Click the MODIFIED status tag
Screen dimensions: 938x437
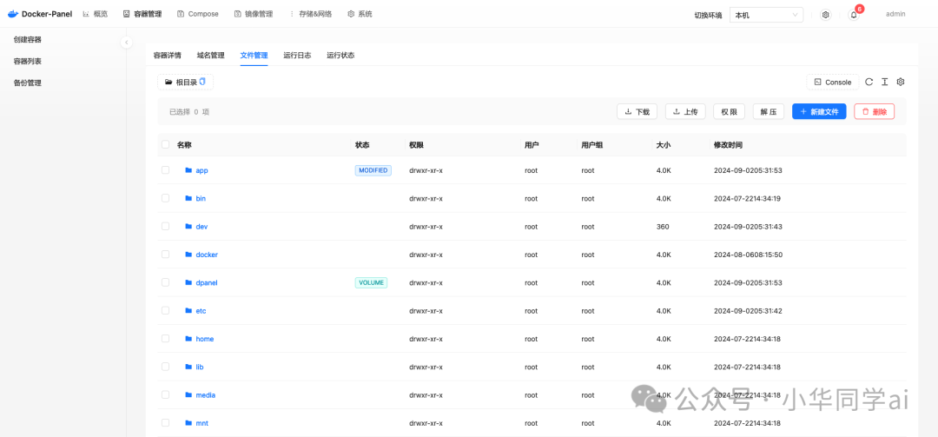(x=373, y=170)
